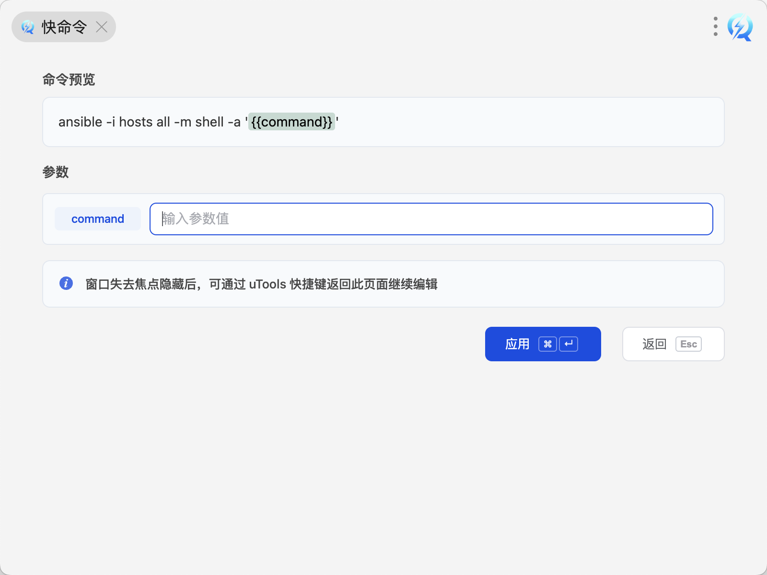
Task: Click the 快命令 lightning logo at top right
Action: click(x=740, y=27)
